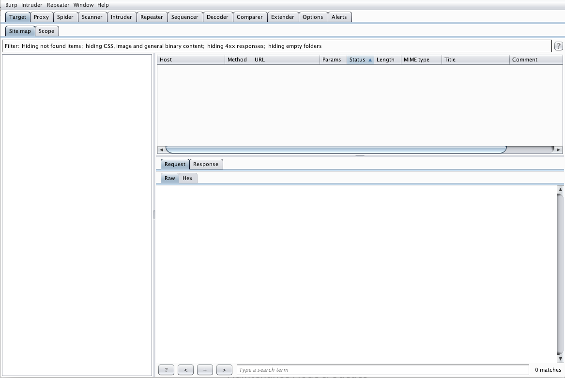The image size is (565, 378).
Task: Open the site map filter bar
Action: click(276, 46)
